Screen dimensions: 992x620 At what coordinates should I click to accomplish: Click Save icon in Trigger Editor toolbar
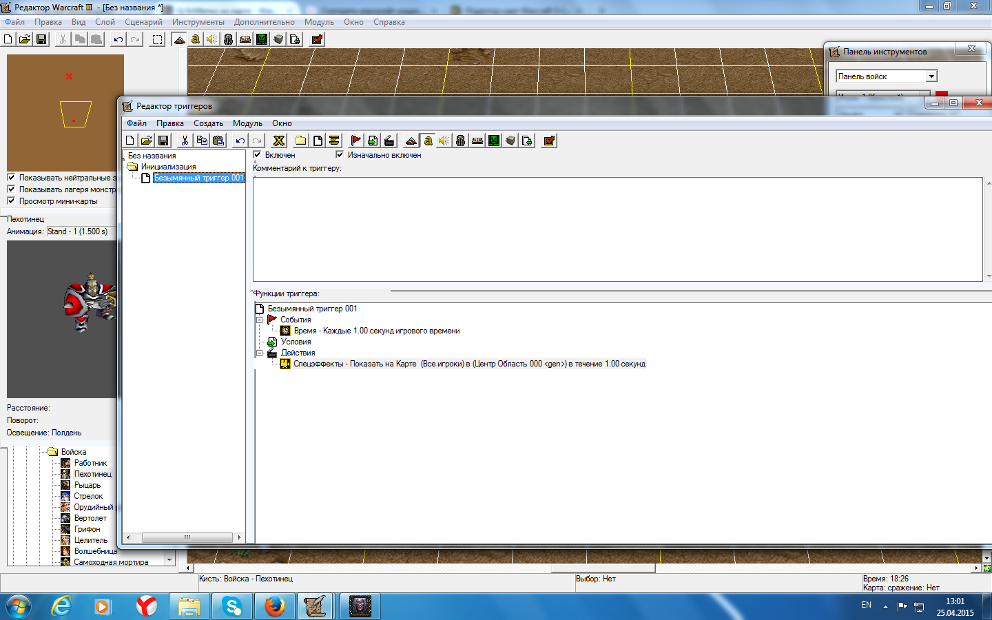[163, 141]
